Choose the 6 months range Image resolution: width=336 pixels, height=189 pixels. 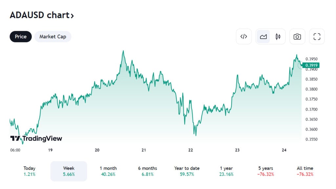click(x=147, y=171)
